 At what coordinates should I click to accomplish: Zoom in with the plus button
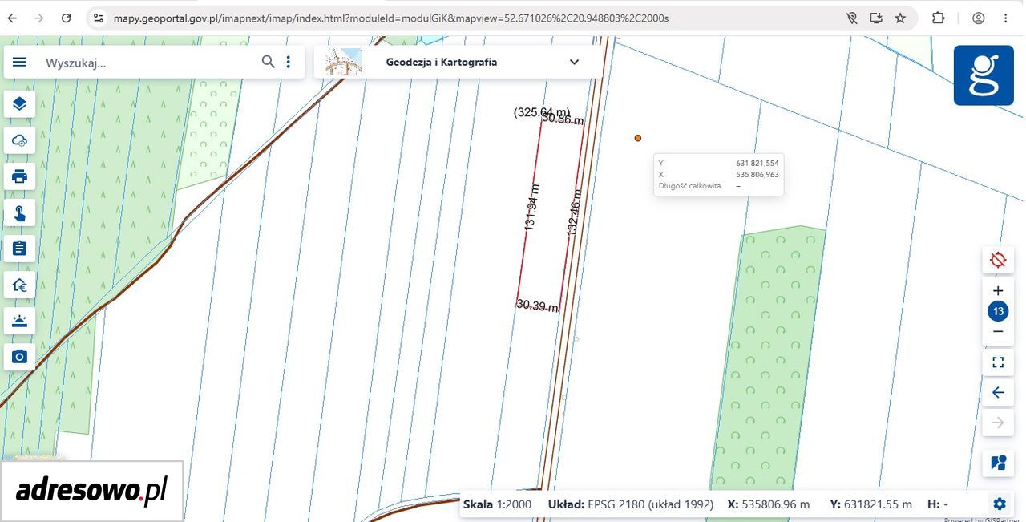[x=998, y=291]
